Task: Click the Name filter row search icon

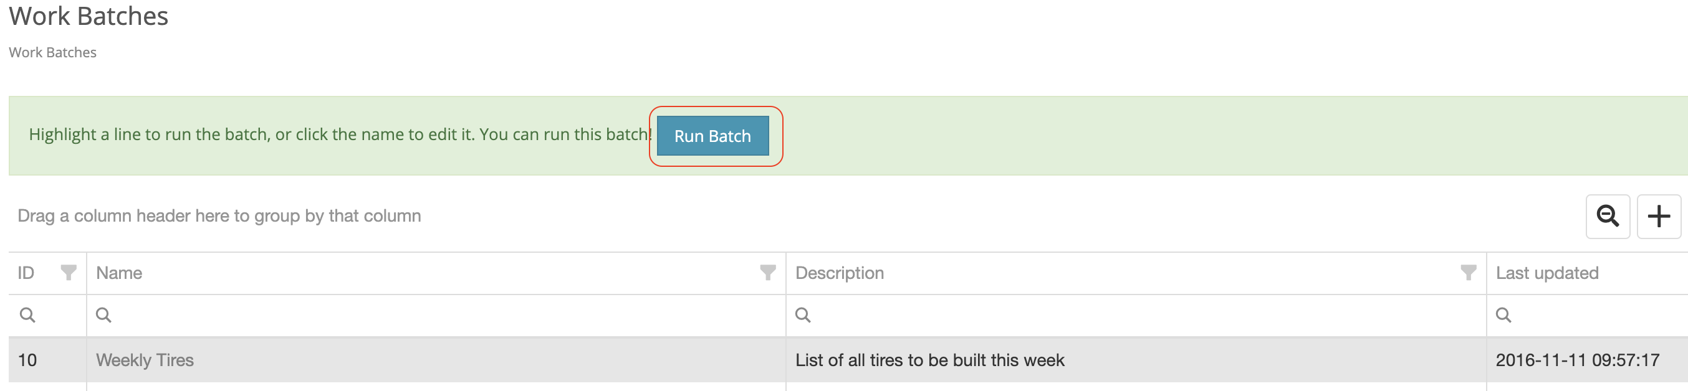Action: point(103,315)
